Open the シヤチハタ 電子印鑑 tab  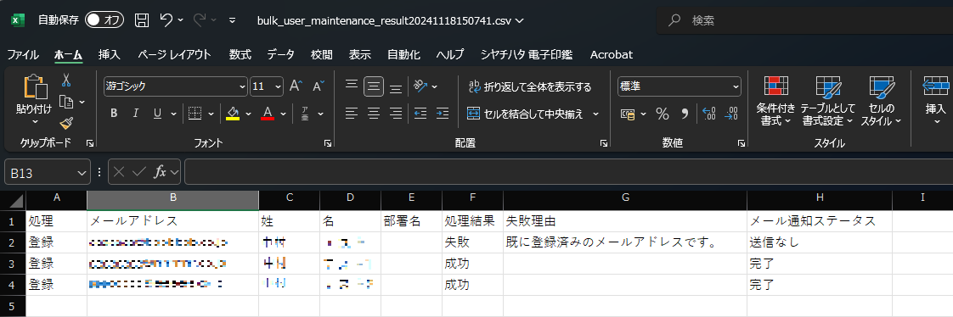click(x=527, y=54)
